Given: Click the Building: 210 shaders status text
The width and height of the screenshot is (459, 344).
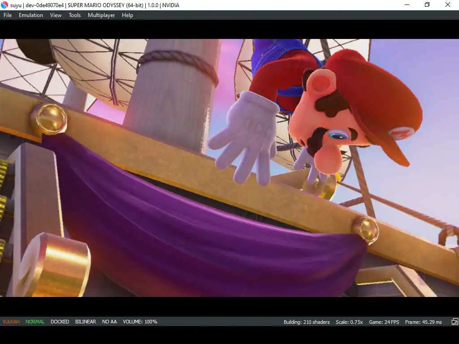Looking at the screenshot, I should 307,322.
